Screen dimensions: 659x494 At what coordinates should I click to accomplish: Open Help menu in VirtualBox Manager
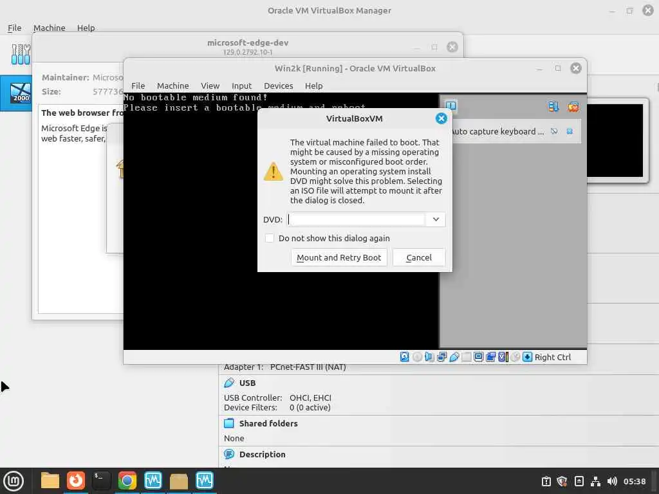86,28
